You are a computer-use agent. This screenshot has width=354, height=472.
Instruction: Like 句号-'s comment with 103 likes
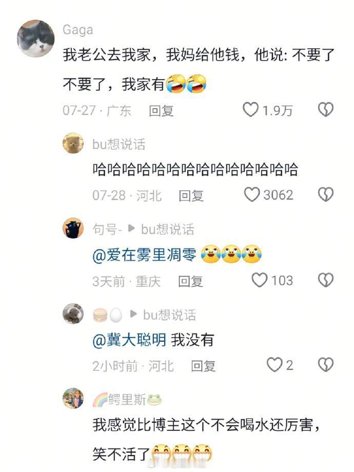click(259, 280)
